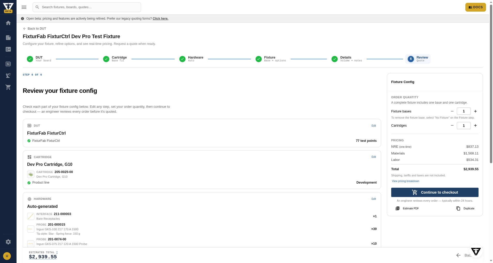Click the Estimate PDF icon
The image size is (493, 263).
(398, 208)
